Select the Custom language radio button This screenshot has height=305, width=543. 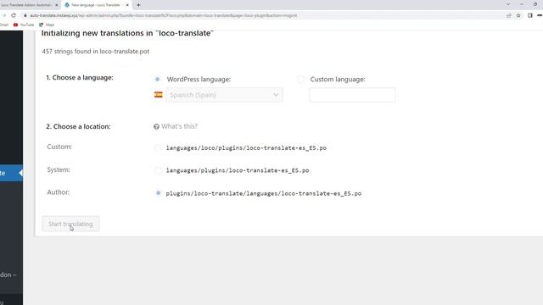(x=300, y=79)
